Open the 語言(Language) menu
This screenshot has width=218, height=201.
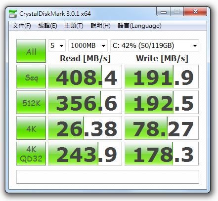(140, 26)
